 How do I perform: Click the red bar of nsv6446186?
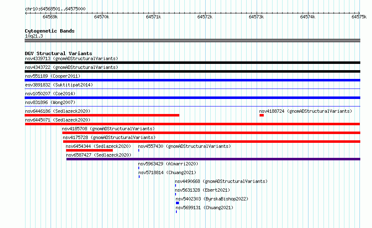(102, 115)
